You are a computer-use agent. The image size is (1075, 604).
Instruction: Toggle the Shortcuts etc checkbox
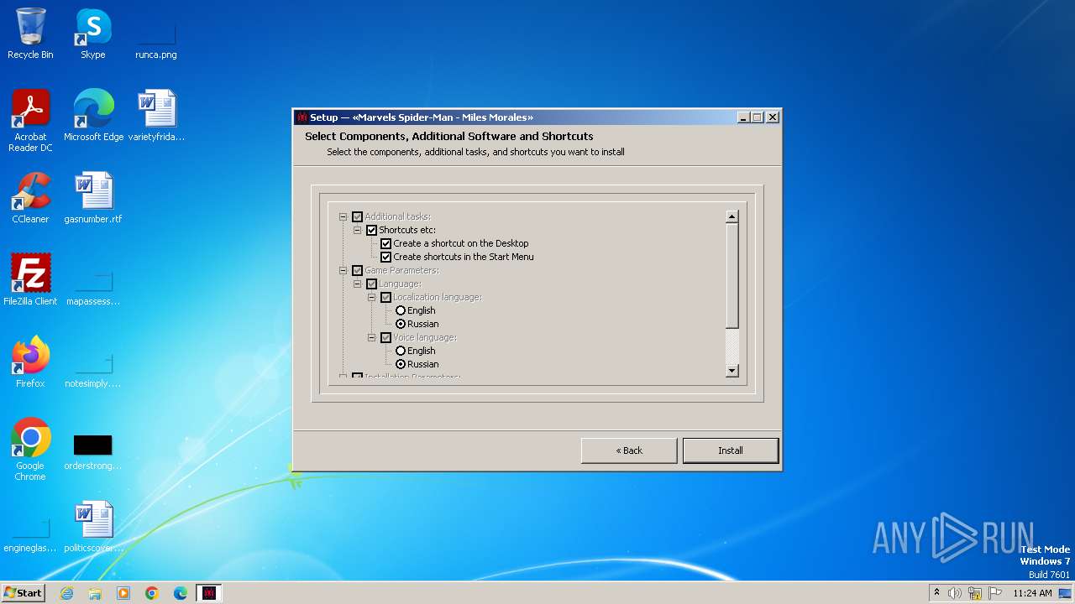click(x=372, y=230)
